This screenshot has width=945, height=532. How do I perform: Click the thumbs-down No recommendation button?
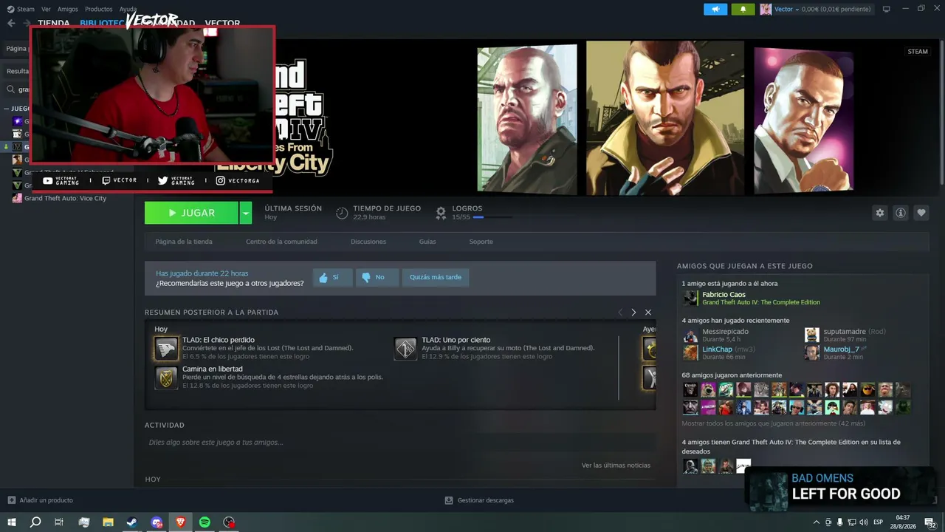click(377, 277)
